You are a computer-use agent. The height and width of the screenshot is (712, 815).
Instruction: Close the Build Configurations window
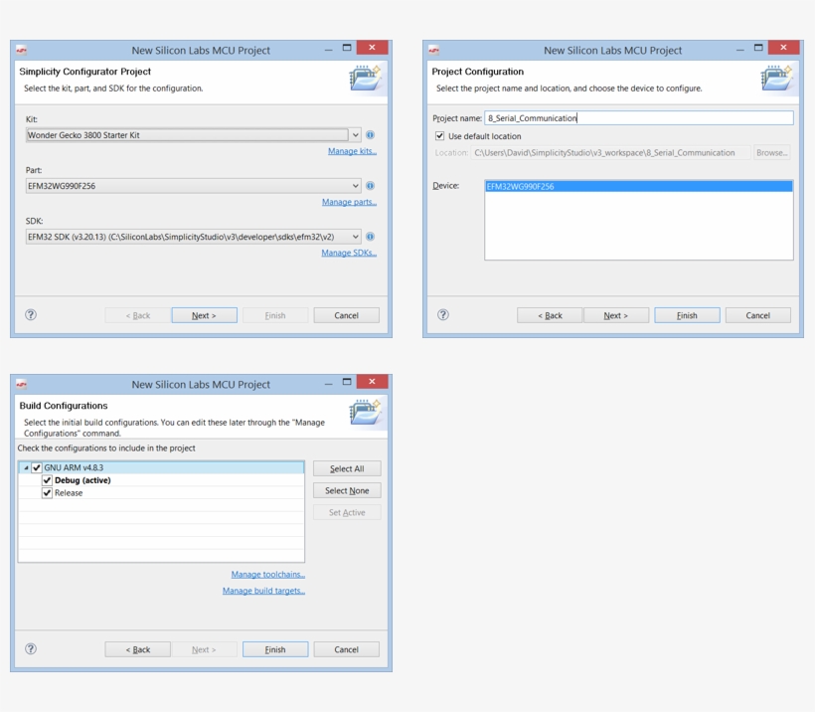tap(372, 381)
